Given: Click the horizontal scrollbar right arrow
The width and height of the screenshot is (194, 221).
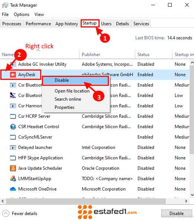Looking at the screenshot, I should 186,201.
